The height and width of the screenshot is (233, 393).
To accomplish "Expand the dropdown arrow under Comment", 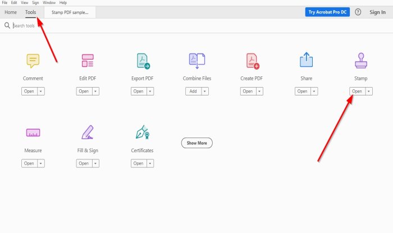I will tap(41, 91).
